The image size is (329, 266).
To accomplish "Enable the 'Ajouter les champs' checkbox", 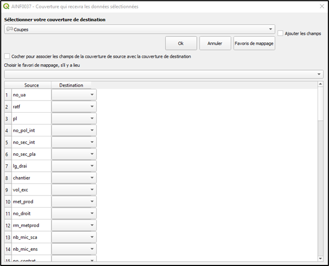I will [x=280, y=33].
